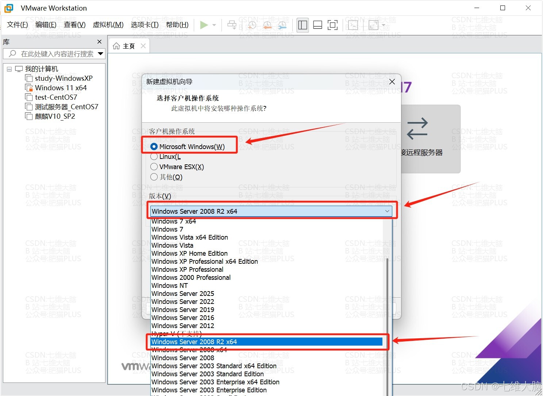
Task: Toggle the library sidebar view icon
Action: pos(303,25)
